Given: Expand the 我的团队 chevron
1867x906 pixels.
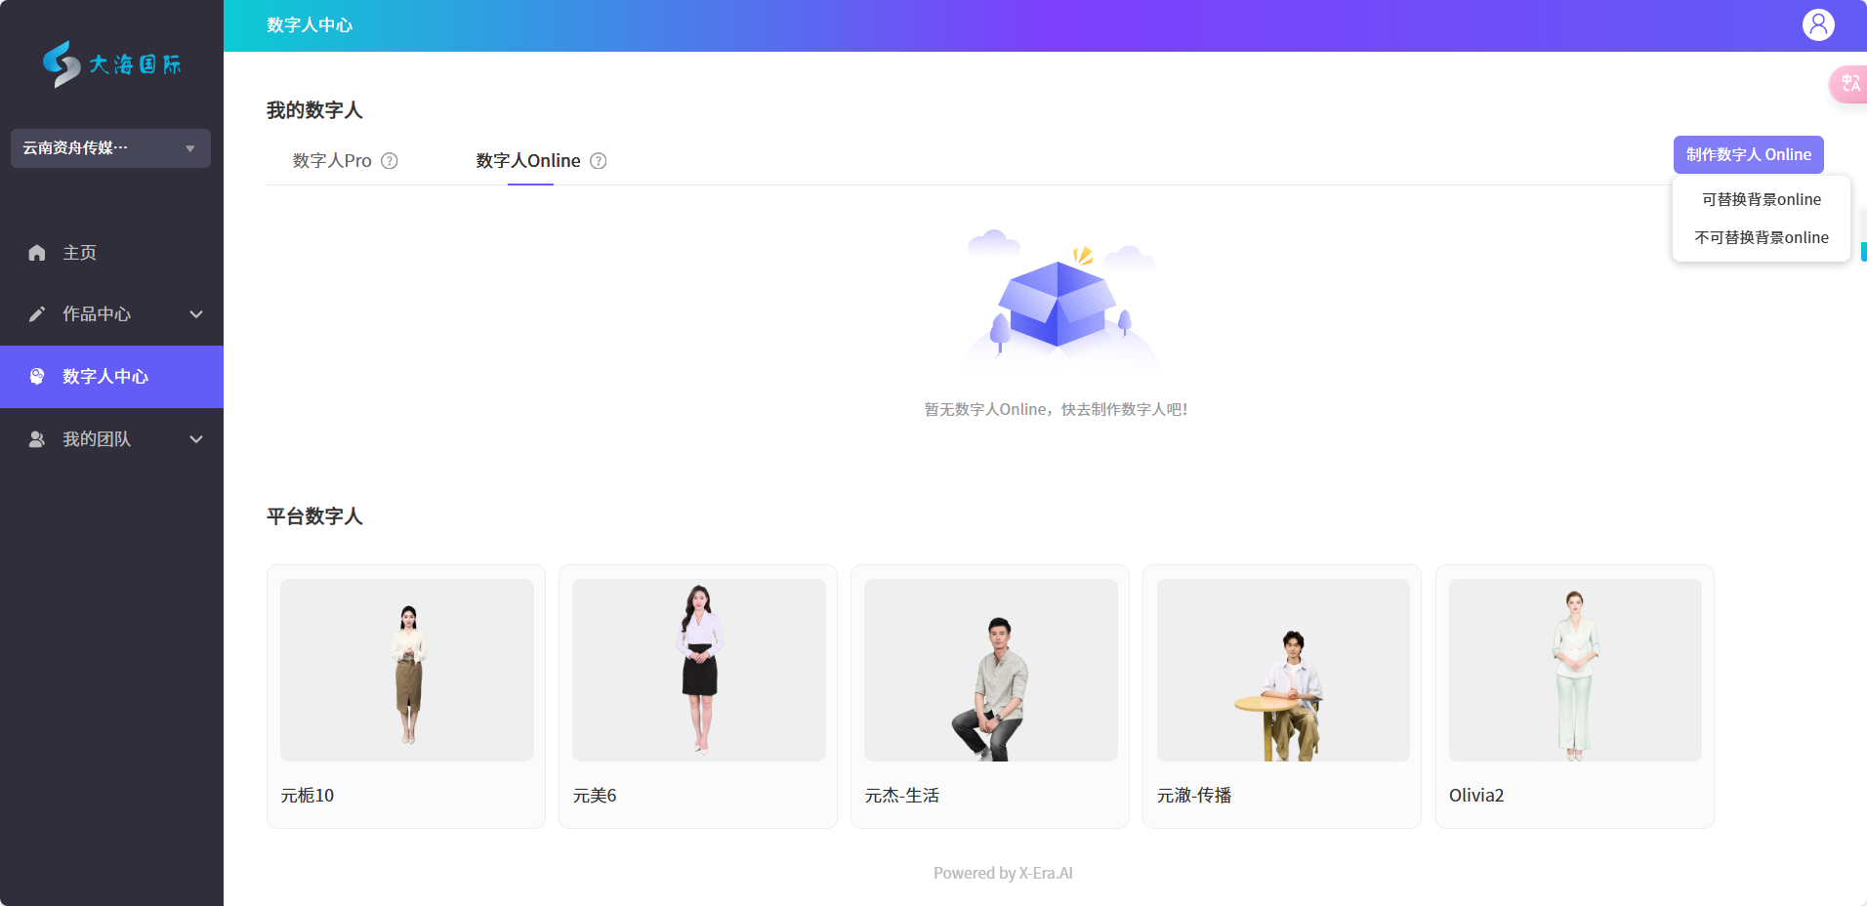Looking at the screenshot, I should (196, 439).
